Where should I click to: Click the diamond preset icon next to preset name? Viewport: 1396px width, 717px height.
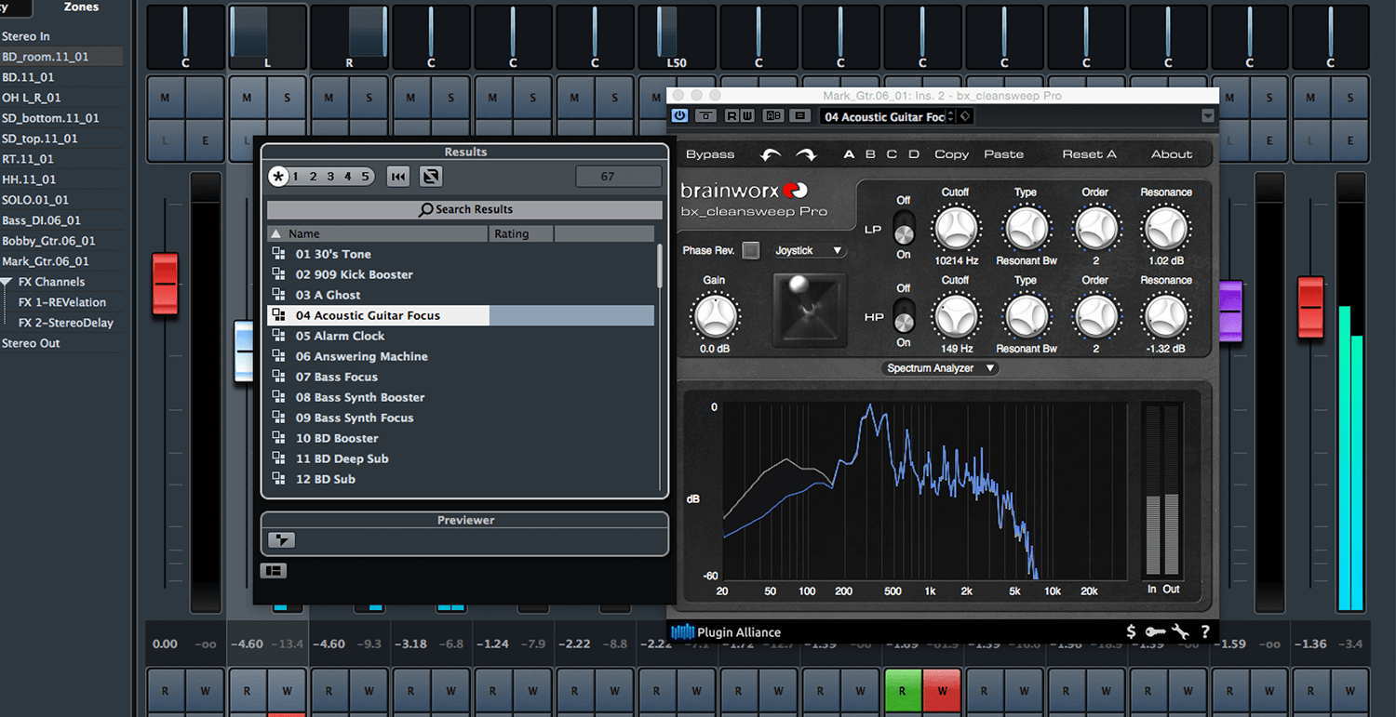click(965, 116)
